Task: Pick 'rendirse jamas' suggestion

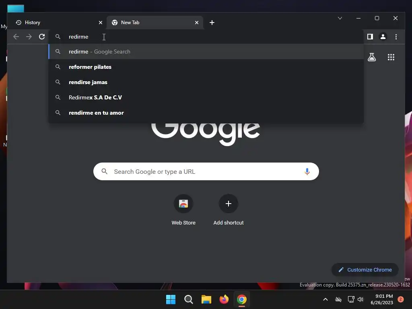Action: (206, 82)
